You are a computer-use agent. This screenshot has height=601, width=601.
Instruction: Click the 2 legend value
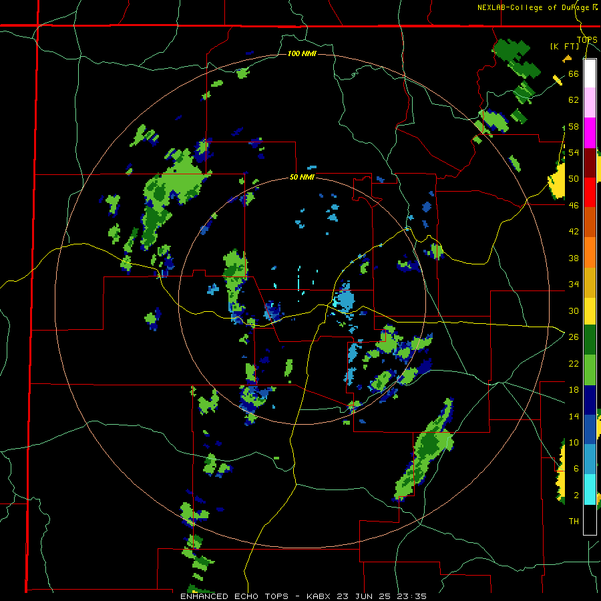[x=576, y=495]
